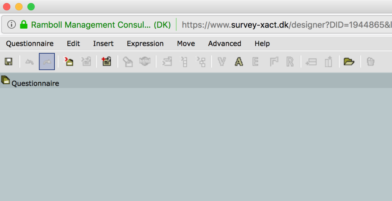
Task: Click the undo arrow icon
Action: [29, 62]
